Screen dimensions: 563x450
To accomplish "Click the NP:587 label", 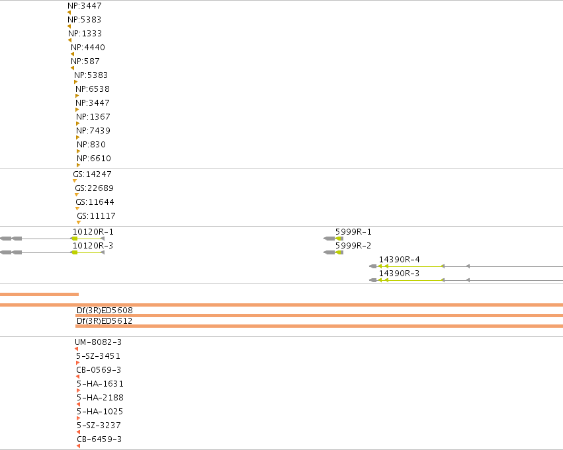I will (85, 61).
